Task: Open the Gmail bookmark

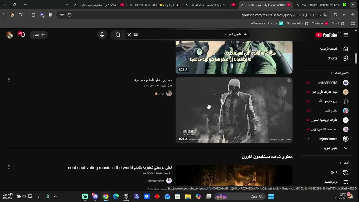Action: (338, 24)
